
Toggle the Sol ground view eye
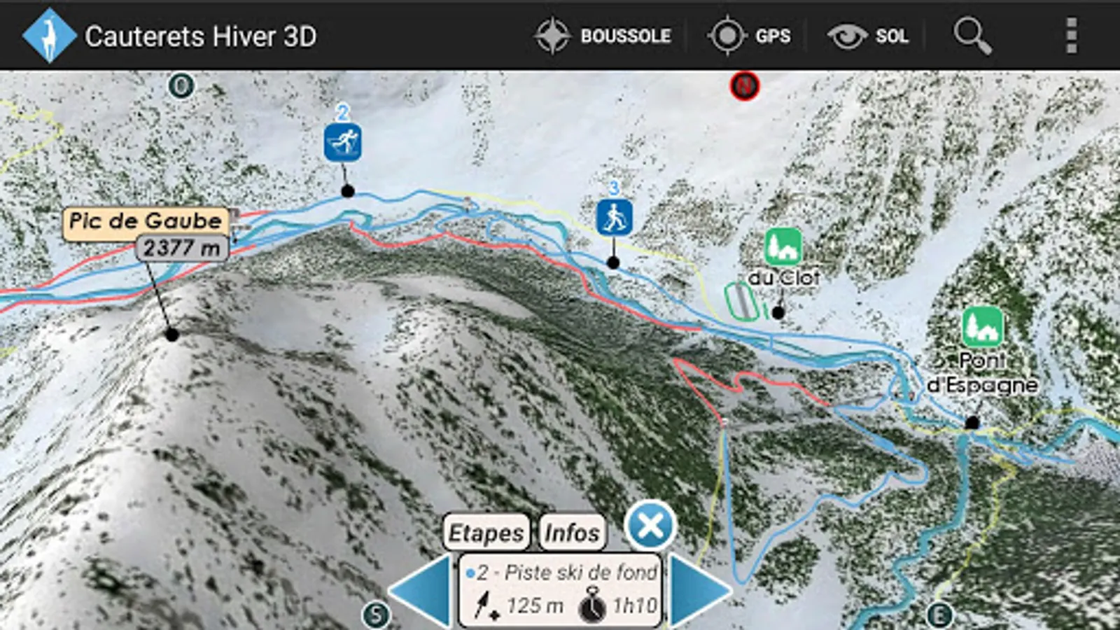tap(868, 36)
